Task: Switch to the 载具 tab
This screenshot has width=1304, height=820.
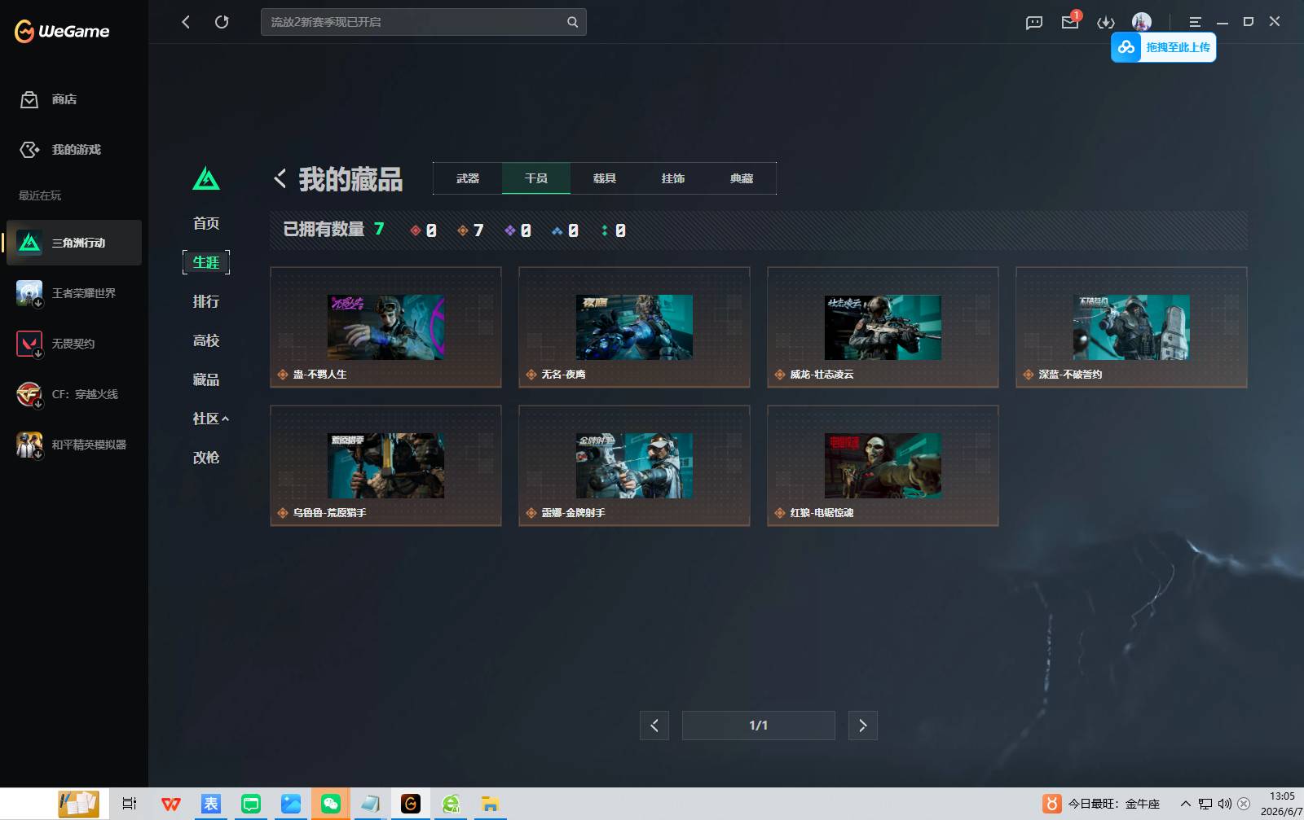Action: point(605,178)
